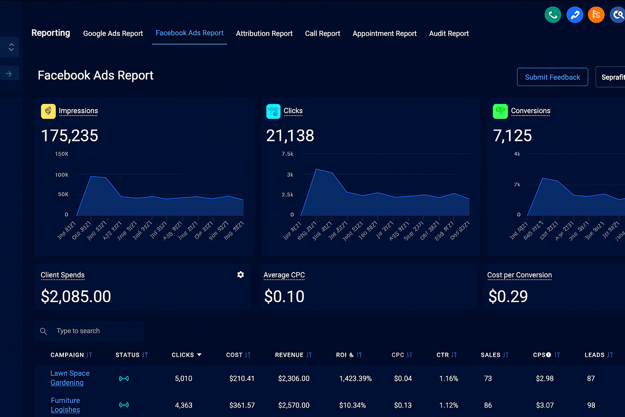The width and height of the screenshot is (625, 417).
Task: Open the Clicks column sort dropdown
Action: 199,355
